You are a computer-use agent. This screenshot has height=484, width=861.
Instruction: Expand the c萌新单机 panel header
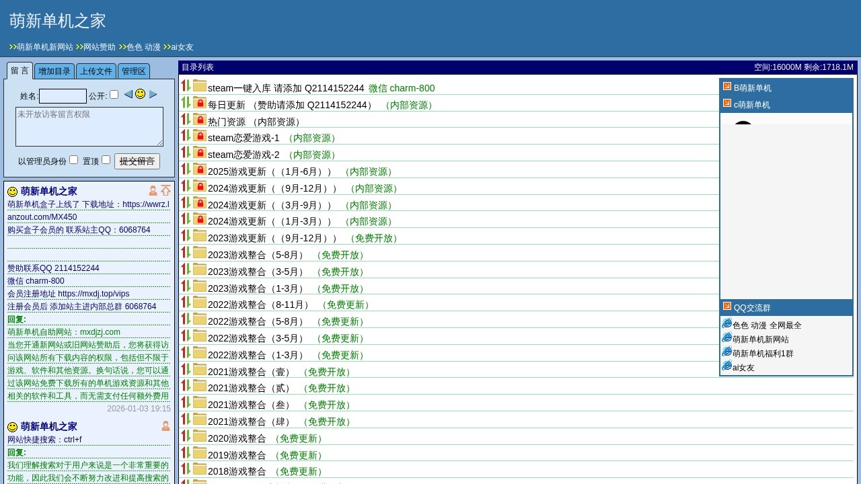pos(727,104)
